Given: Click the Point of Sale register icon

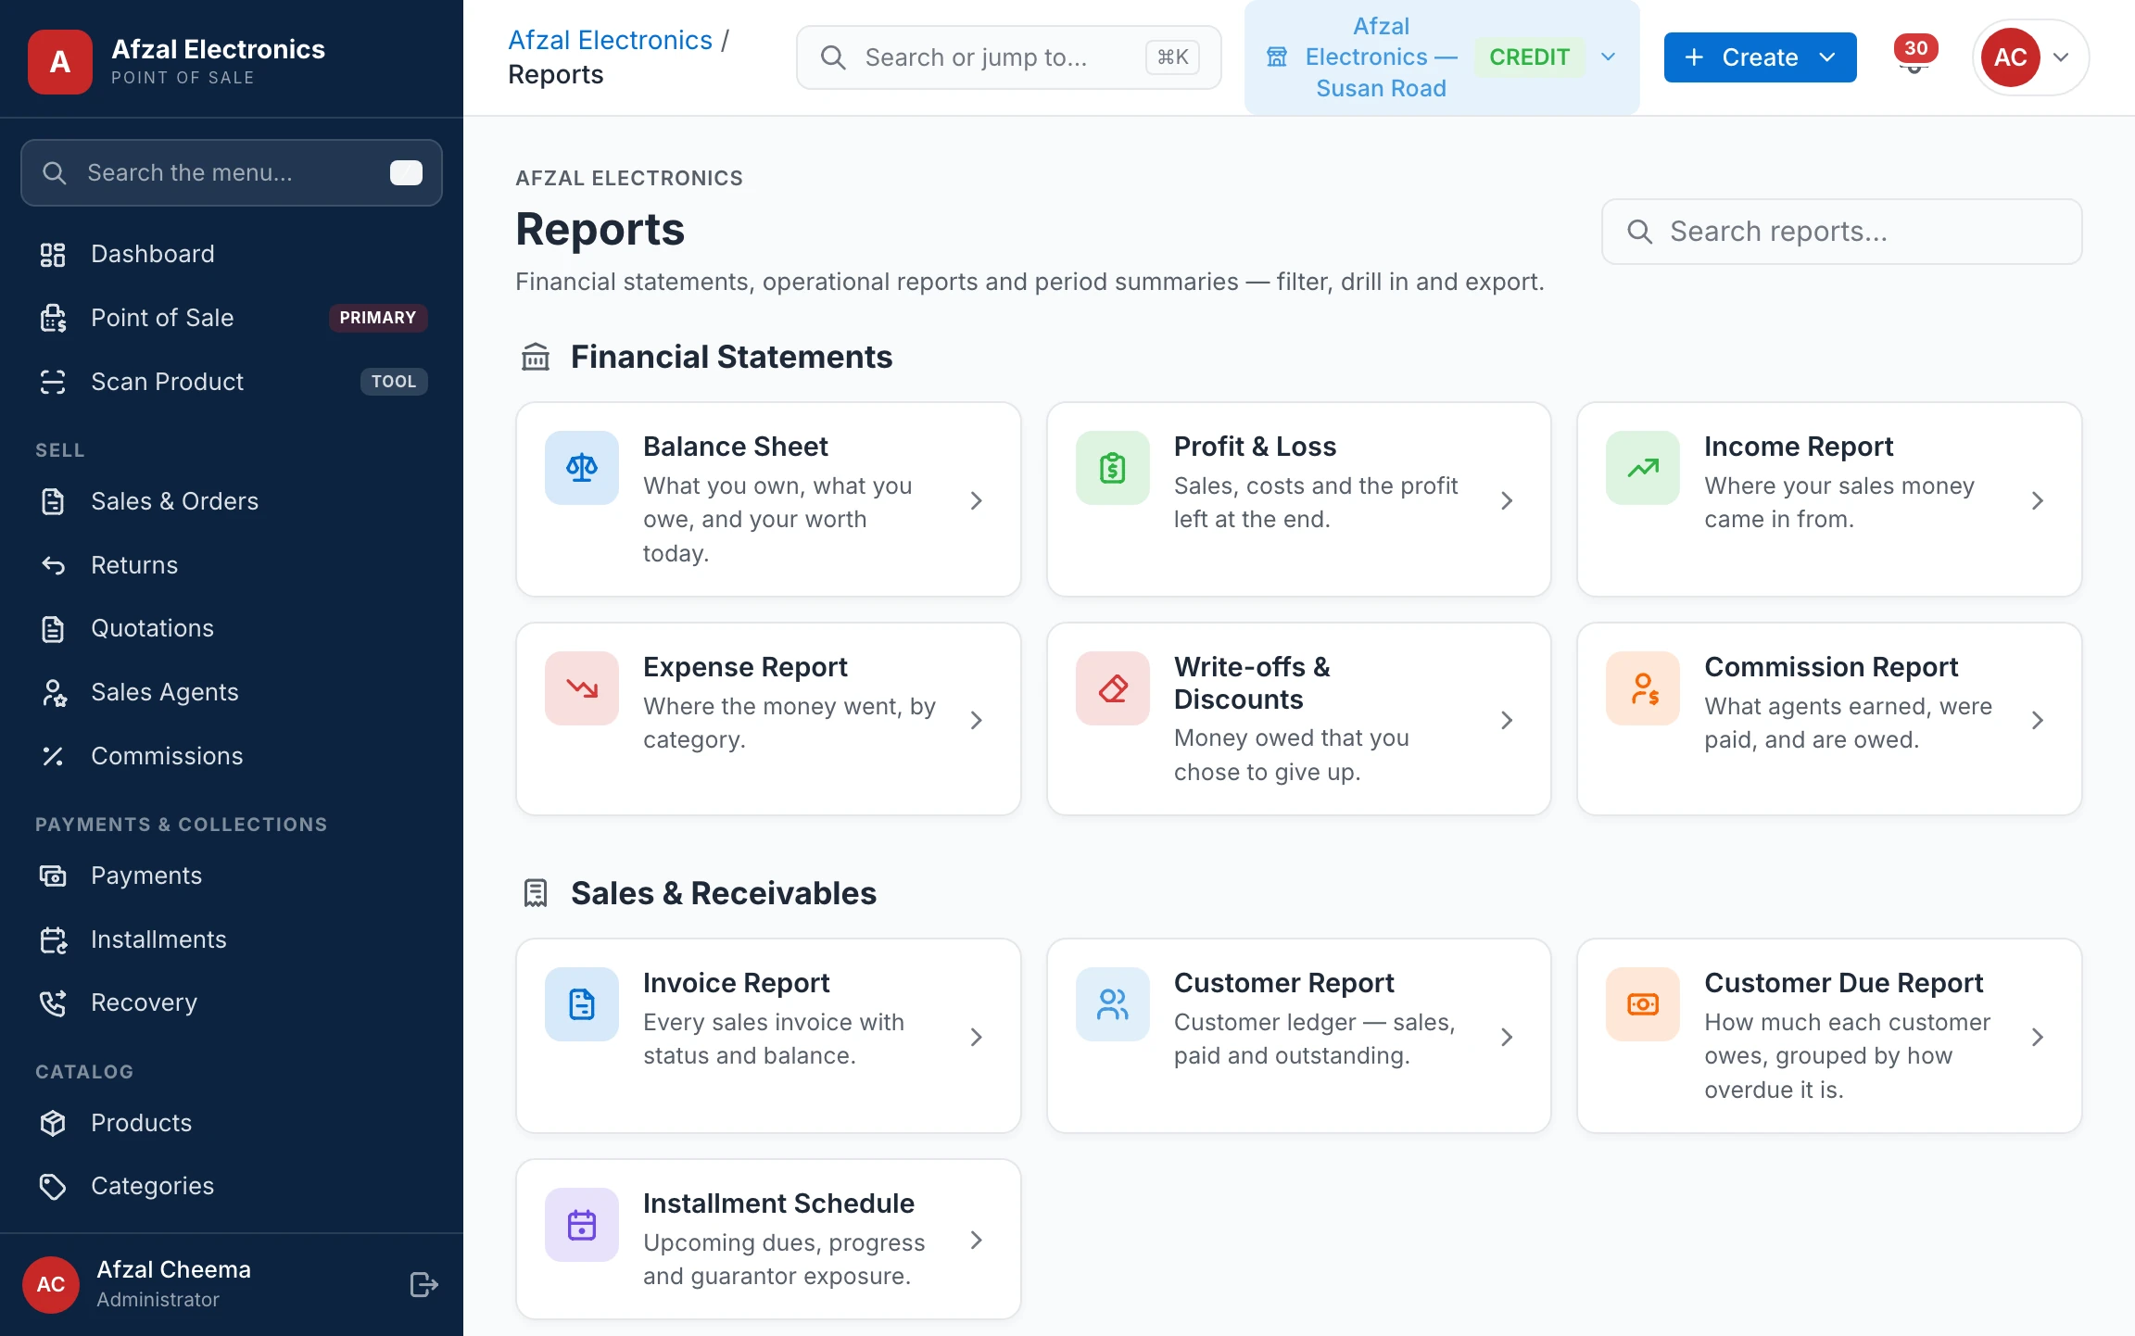Looking at the screenshot, I should coord(53,318).
